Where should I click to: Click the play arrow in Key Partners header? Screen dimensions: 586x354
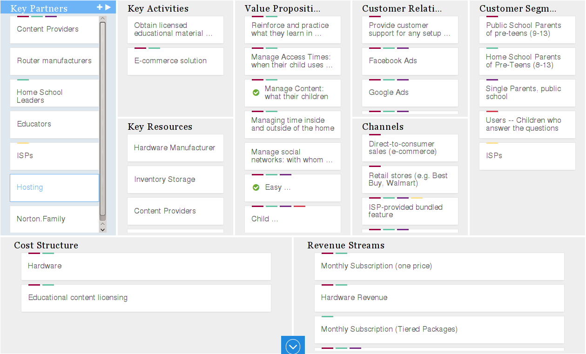tap(108, 7)
